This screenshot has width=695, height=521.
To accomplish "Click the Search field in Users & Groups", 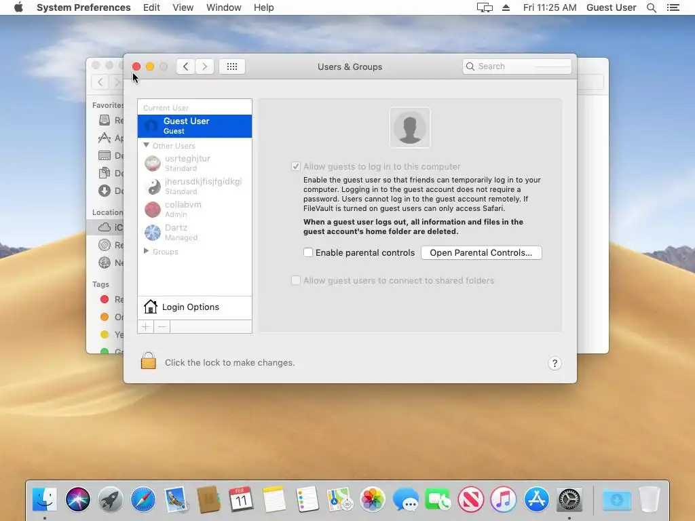I will 516,66.
